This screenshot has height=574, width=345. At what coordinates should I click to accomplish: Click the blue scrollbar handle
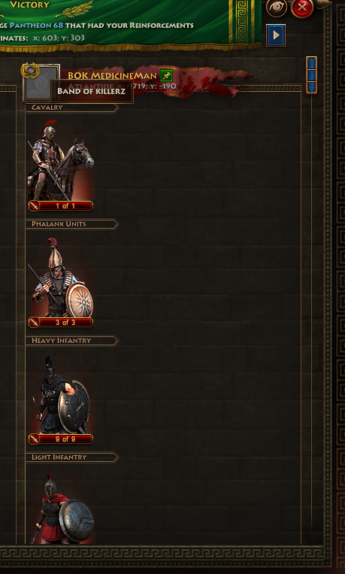[311, 75]
